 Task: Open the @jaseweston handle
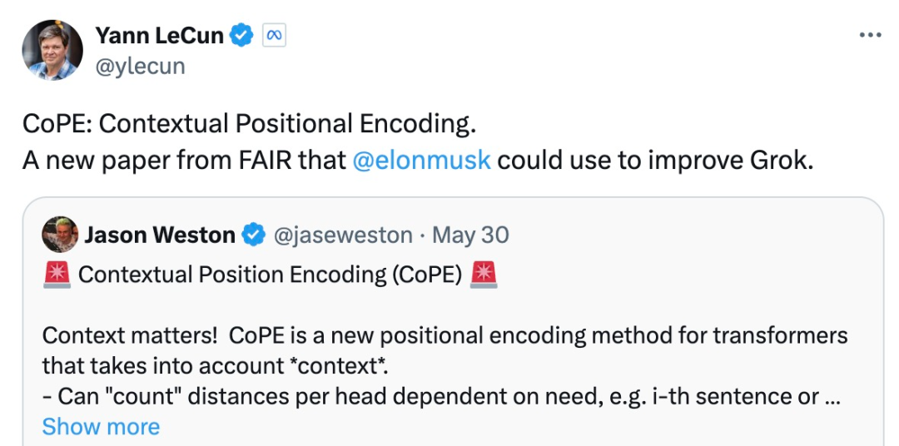(x=343, y=235)
